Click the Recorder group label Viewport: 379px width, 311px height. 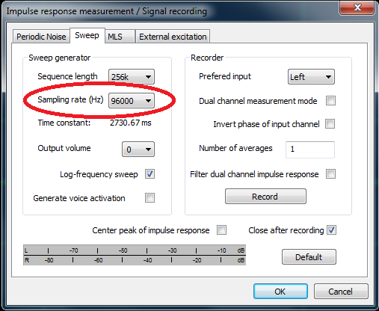pos(207,58)
